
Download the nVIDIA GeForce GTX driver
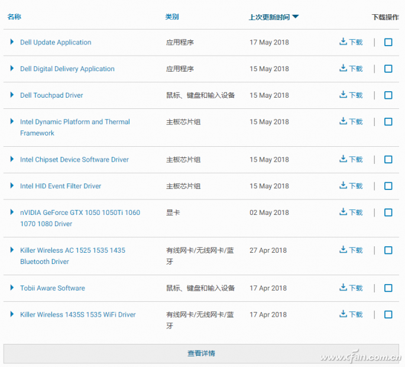coord(351,213)
